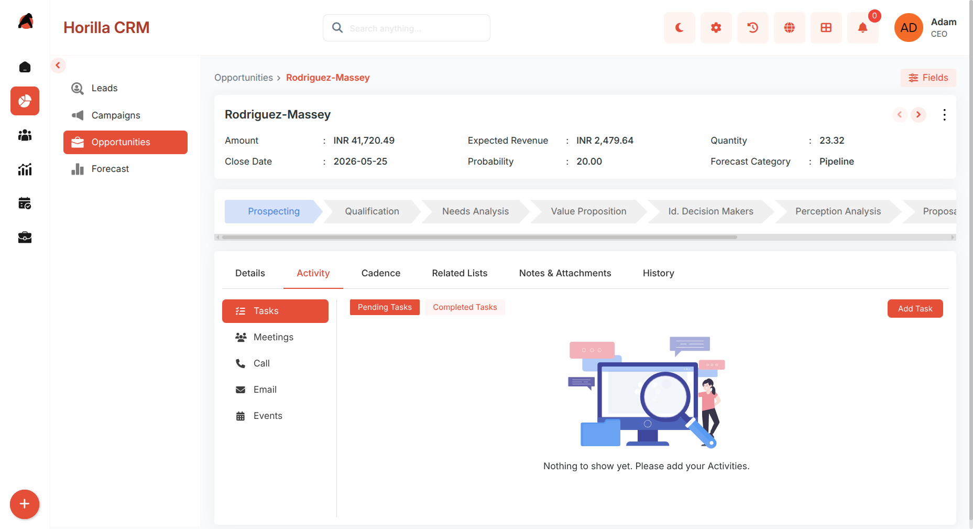Open Leads in sidebar
Viewport: 973px width, 529px height.
tap(125, 88)
